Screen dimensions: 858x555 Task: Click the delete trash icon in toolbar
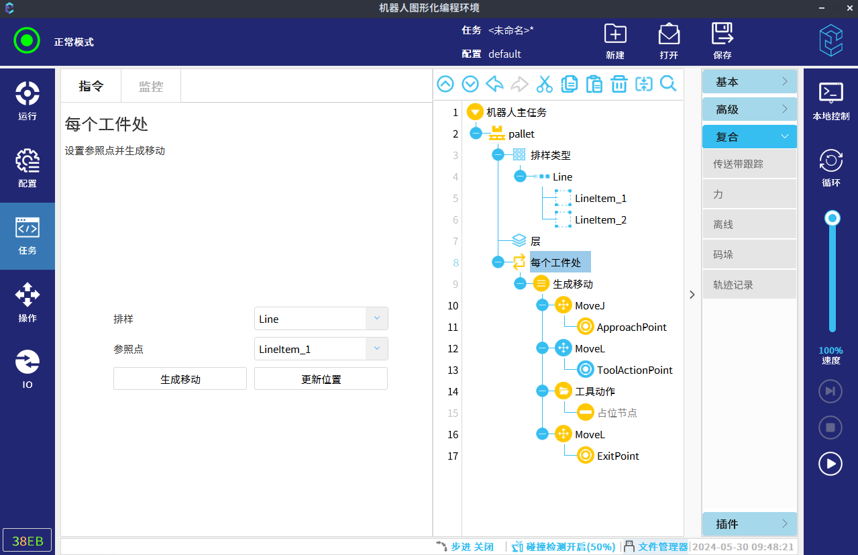point(619,84)
